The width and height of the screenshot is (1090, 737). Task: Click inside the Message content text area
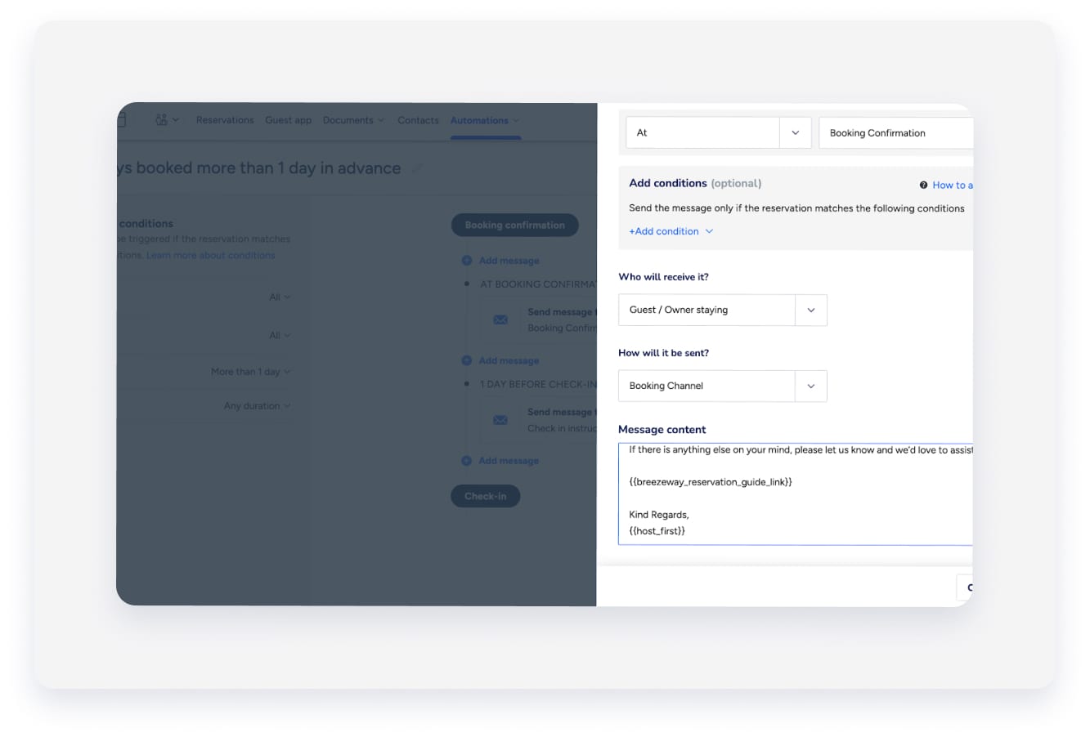pos(796,494)
